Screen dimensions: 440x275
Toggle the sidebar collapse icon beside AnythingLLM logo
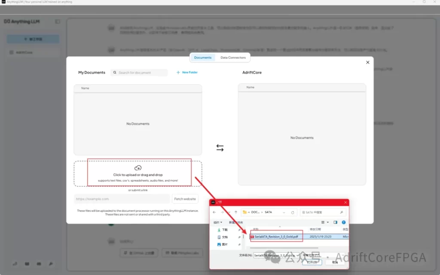click(x=58, y=21)
